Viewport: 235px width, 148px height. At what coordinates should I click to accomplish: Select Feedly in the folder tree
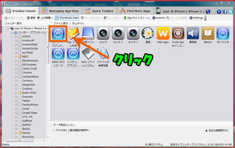pos(26,101)
